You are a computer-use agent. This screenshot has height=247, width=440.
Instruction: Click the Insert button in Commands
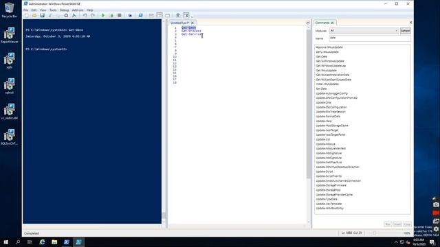[397, 224]
